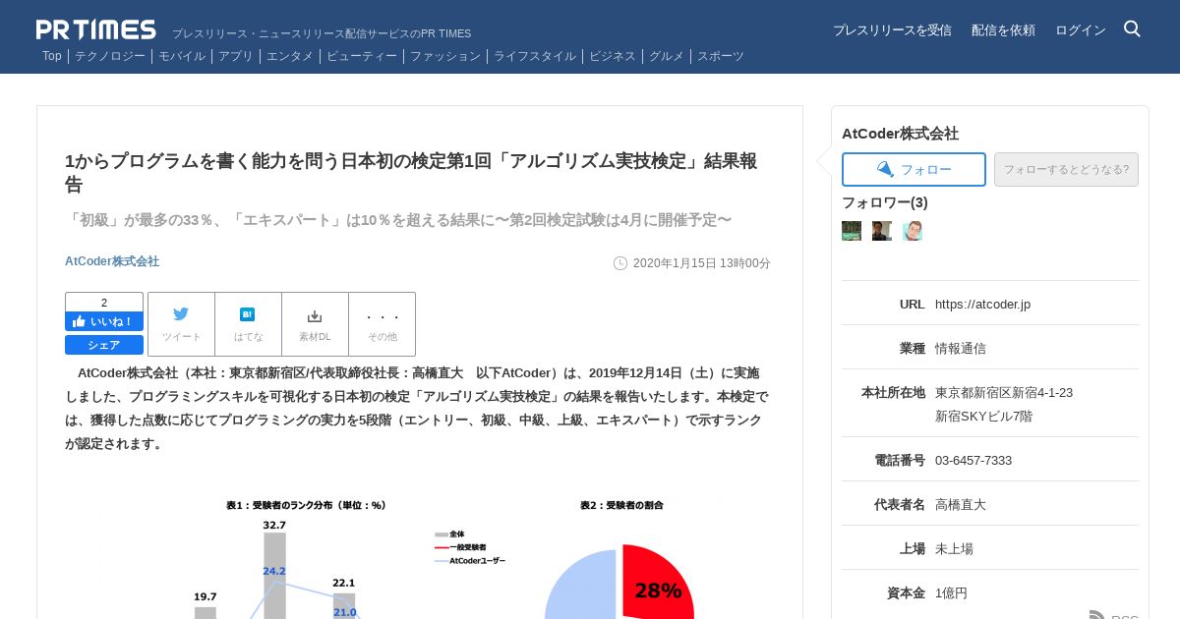Click the first follower avatar
Screen dimensions: 1180x619
(852, 231)
